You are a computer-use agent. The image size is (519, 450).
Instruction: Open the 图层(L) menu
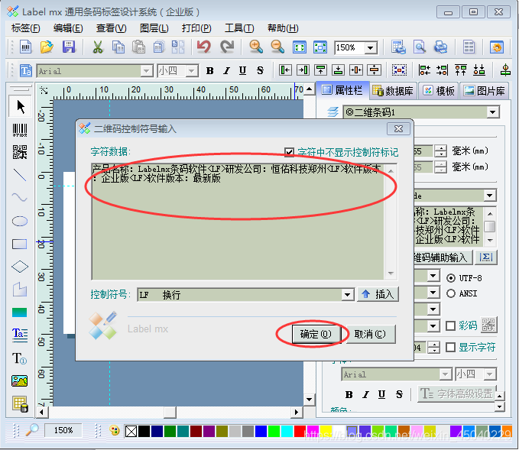pos(154,28)
